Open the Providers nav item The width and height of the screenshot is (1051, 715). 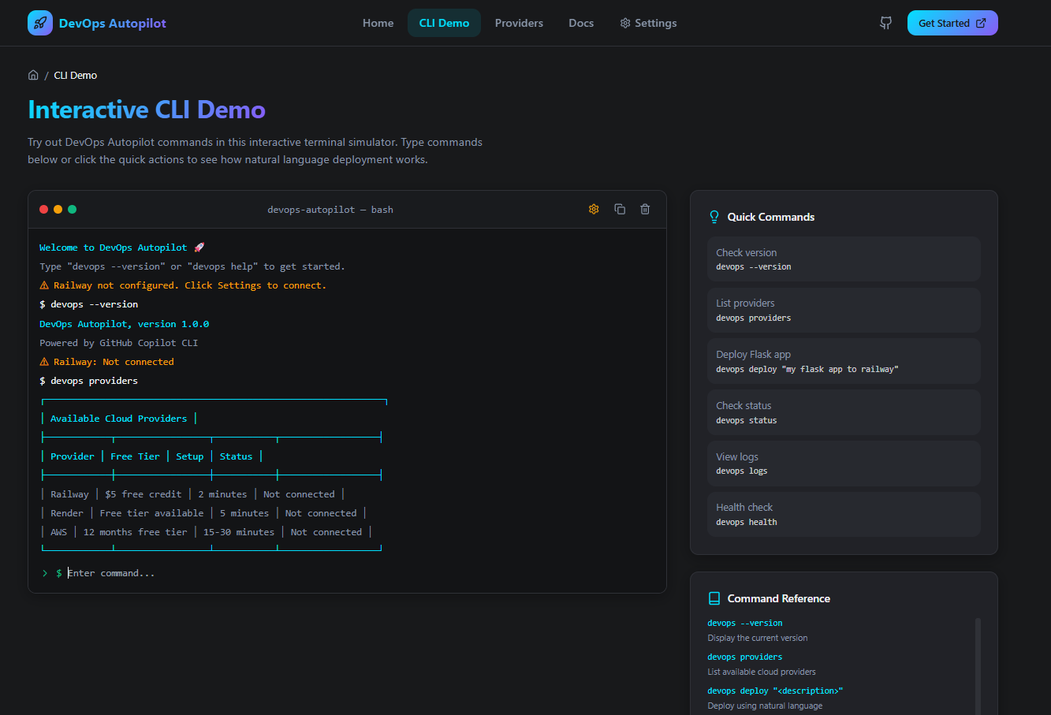(519, 23)
